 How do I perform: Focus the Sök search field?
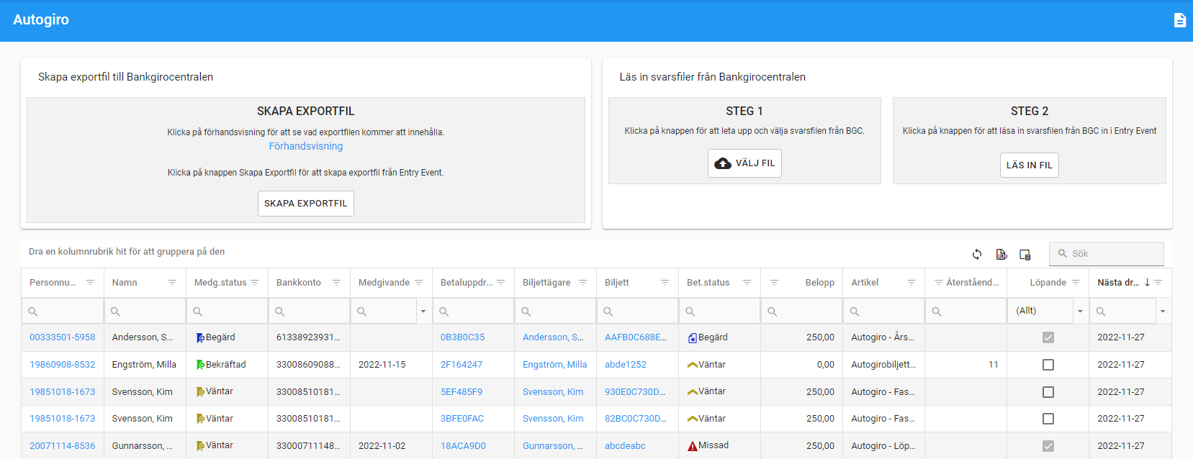pos(1113,254)
